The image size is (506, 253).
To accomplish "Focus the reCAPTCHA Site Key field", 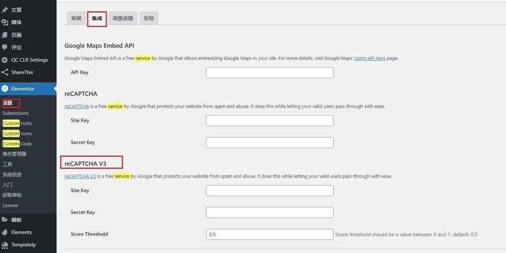I will pos(270,121).
